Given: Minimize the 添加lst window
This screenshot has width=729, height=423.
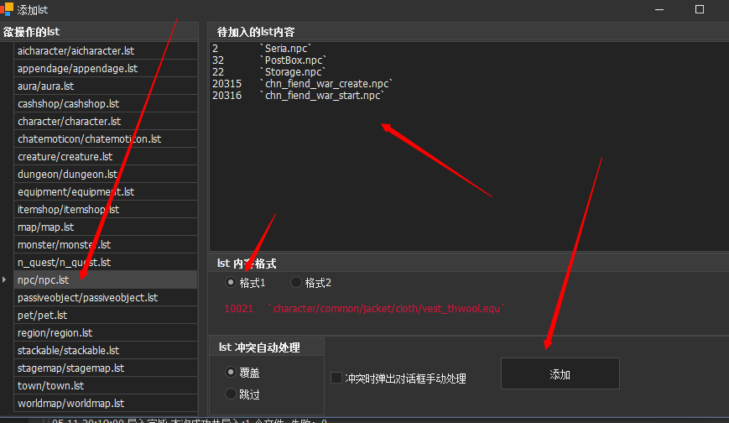Looking at the screenshot, I should pyautogui.click(x=661, y=9).
